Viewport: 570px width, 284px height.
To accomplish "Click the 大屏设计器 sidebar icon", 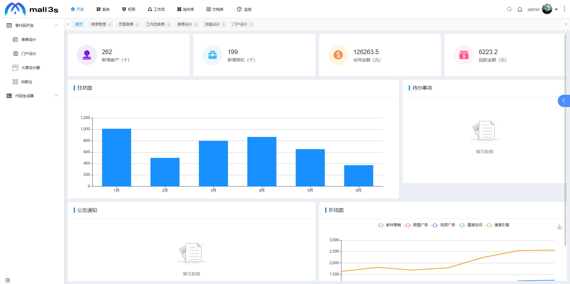I will [x=15, y=68].
